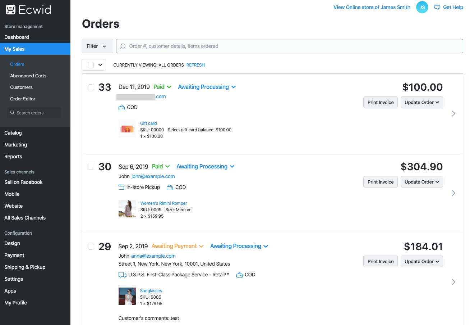Select order 33 checkbox

[91, 87]
